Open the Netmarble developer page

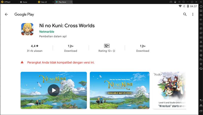(47, 32)
